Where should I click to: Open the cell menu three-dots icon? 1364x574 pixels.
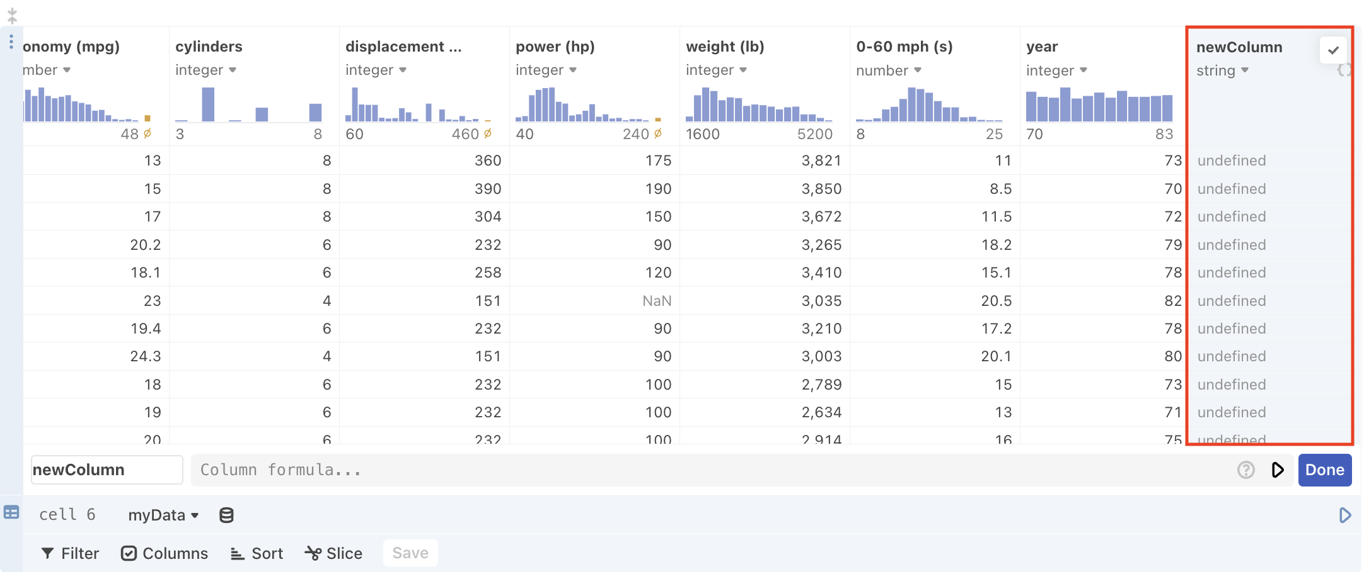pos(11,42)
